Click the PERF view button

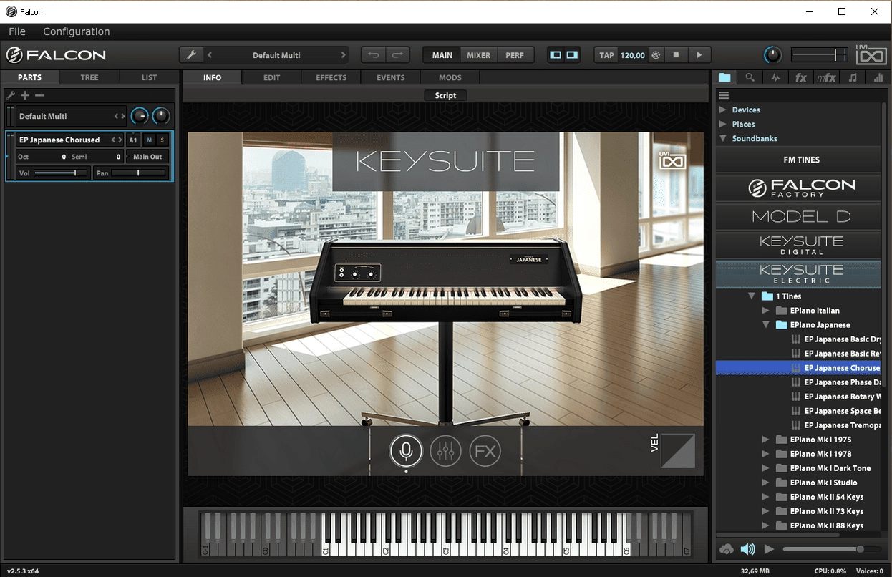515,55
